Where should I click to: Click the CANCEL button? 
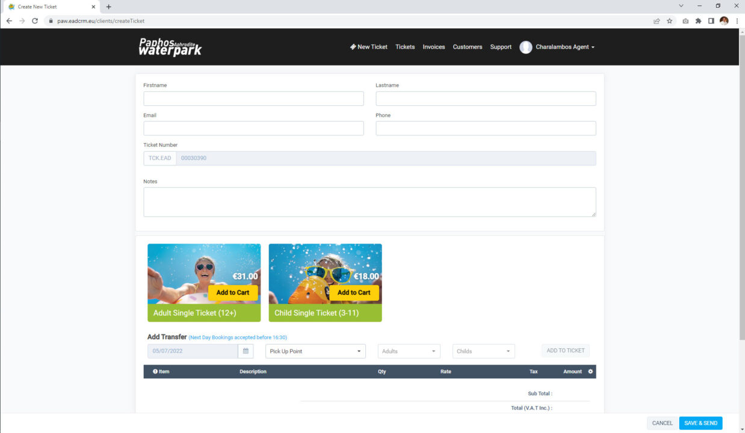click(x=663, y=423)
